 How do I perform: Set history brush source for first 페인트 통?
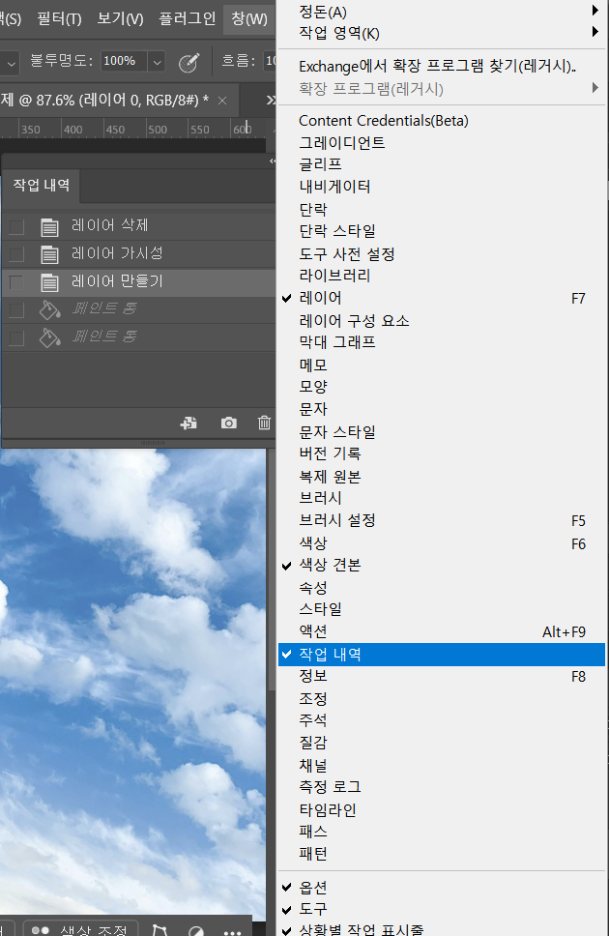coord(16,309)
